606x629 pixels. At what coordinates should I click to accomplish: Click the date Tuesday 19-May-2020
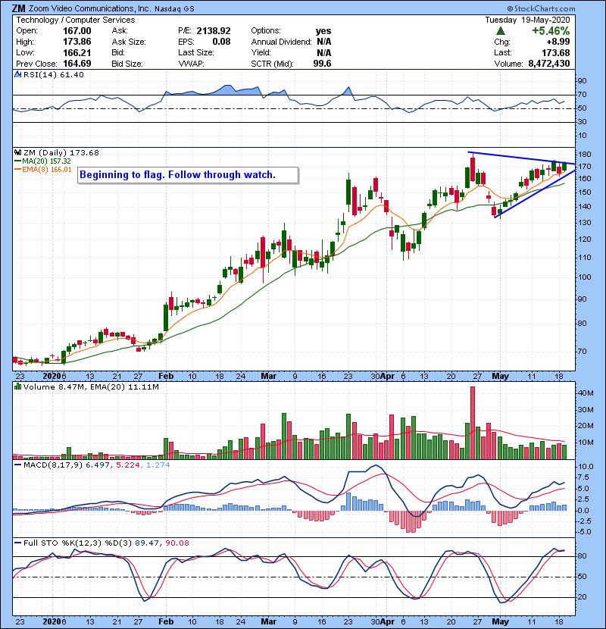tap(527, 20)
